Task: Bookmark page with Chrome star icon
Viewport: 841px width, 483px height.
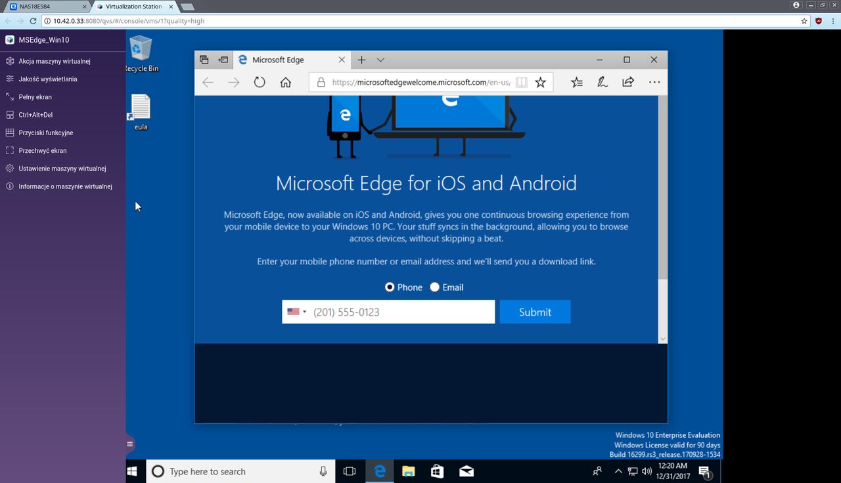Action: [804, 21]
